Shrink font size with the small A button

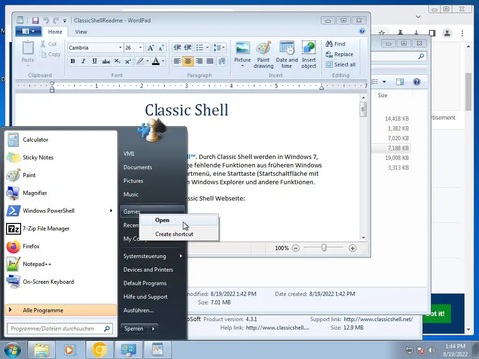(161, 48)
